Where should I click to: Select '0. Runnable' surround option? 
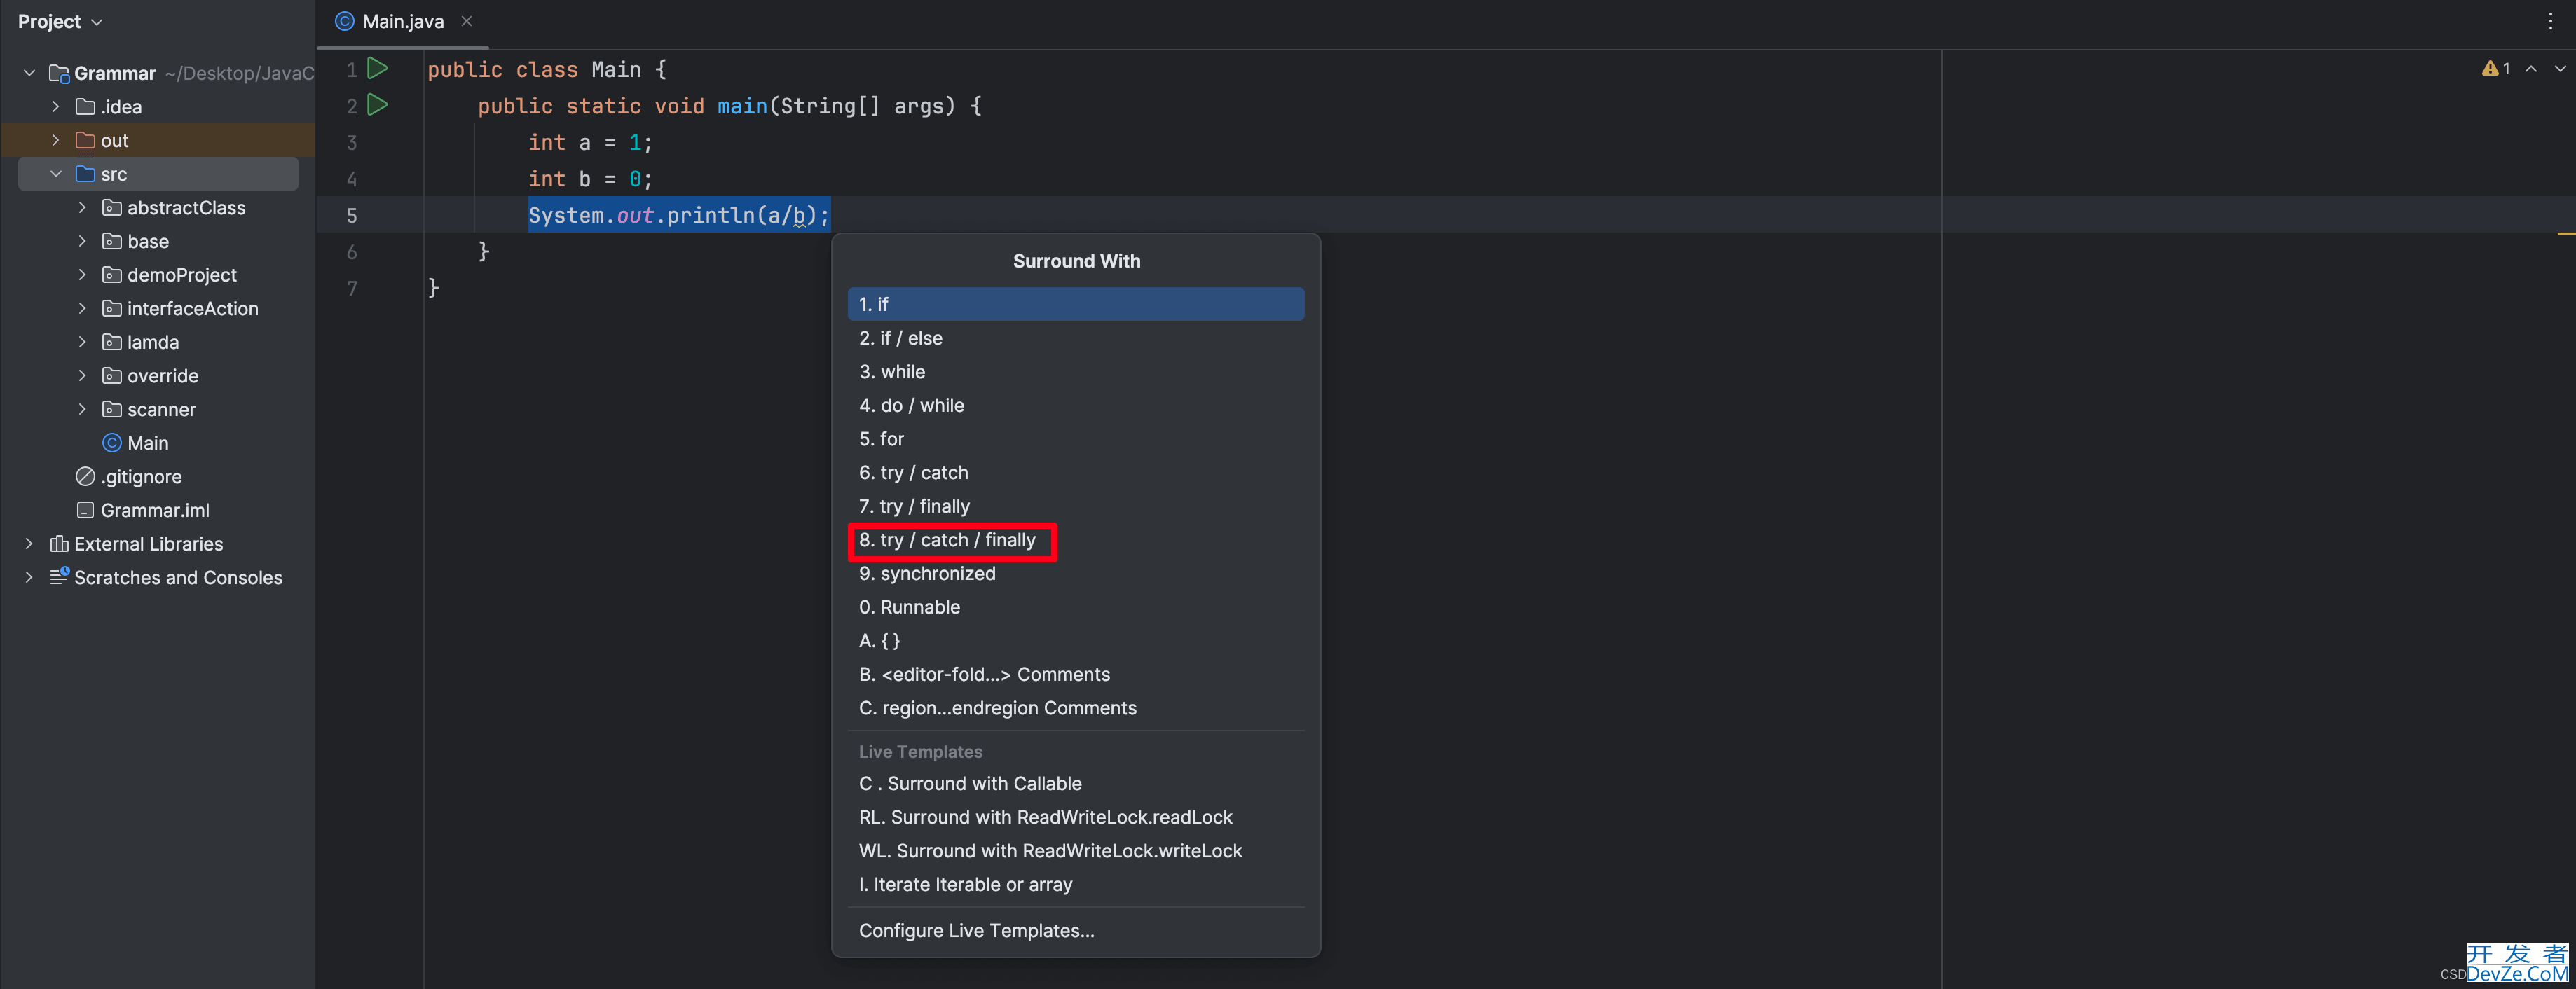click(x=1075, y=607)
